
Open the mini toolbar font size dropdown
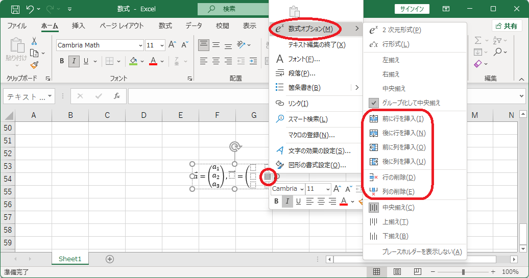pyautogui.click(x=328, y=189)
